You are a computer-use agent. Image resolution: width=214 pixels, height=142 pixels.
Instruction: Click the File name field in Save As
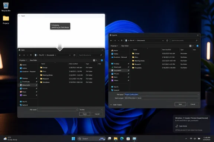point(162,94)
